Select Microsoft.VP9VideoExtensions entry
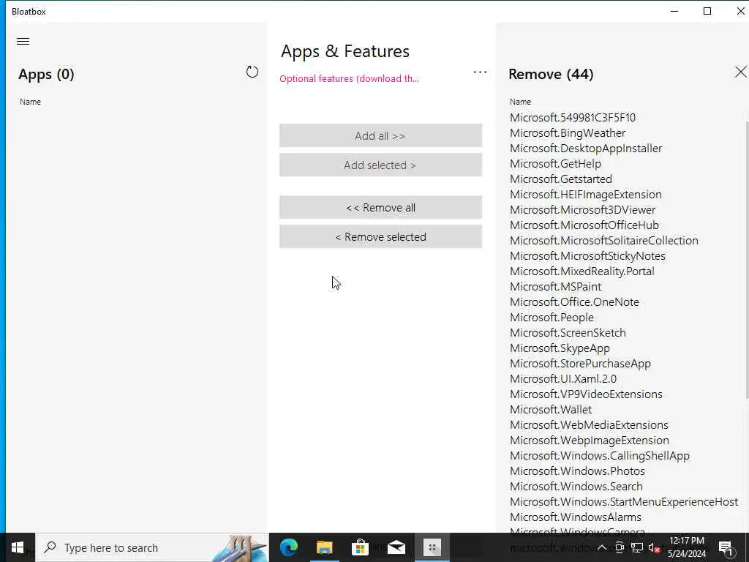Viewport: 749px width, 562px height. (x=586, y=394)
